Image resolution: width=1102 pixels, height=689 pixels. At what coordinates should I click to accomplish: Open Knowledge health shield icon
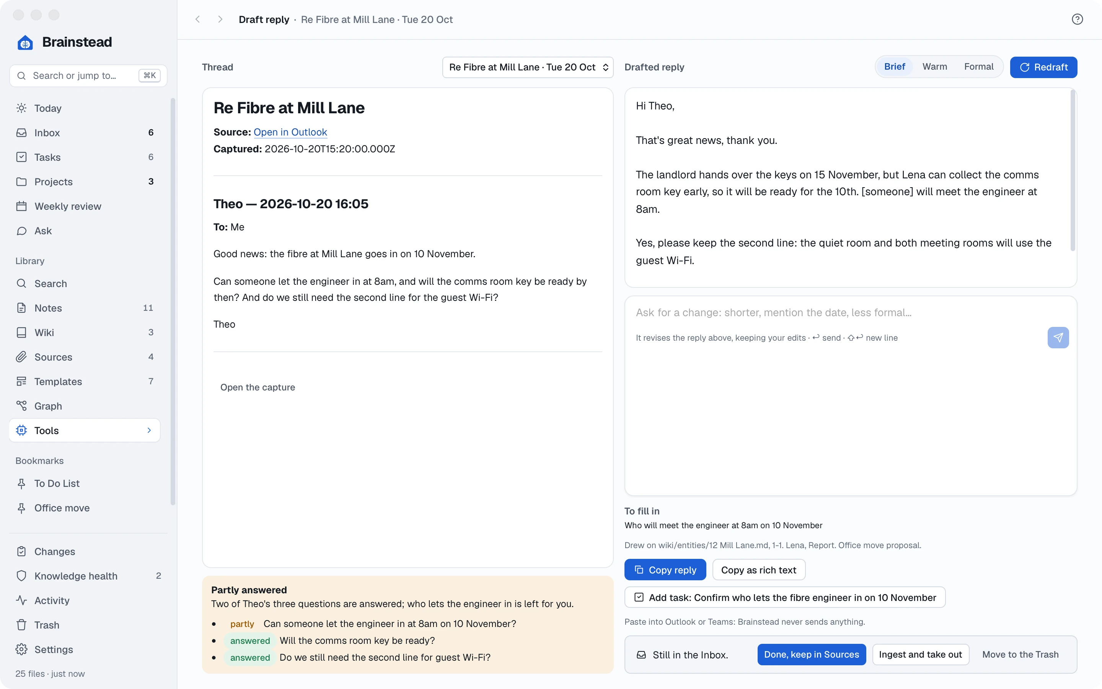[21, 576]
